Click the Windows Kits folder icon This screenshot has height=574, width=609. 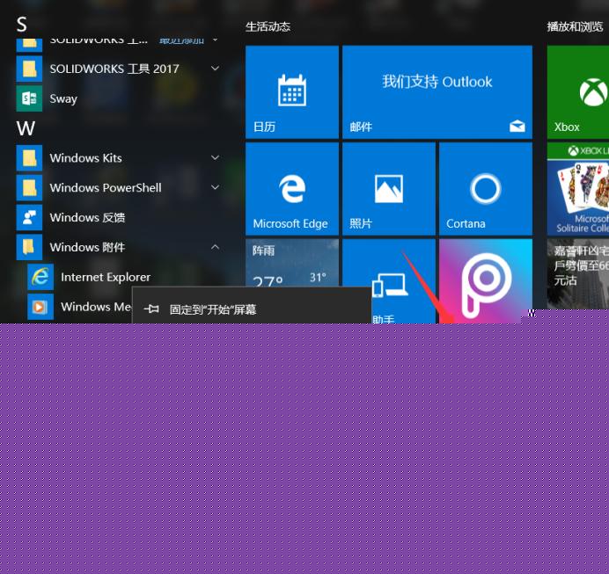[29, 158]
